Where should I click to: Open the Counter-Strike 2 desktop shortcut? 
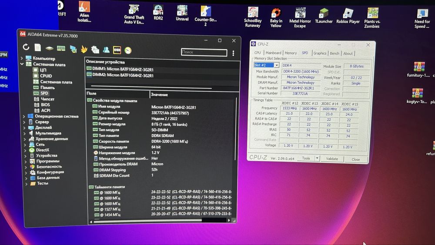click(206, 16)
